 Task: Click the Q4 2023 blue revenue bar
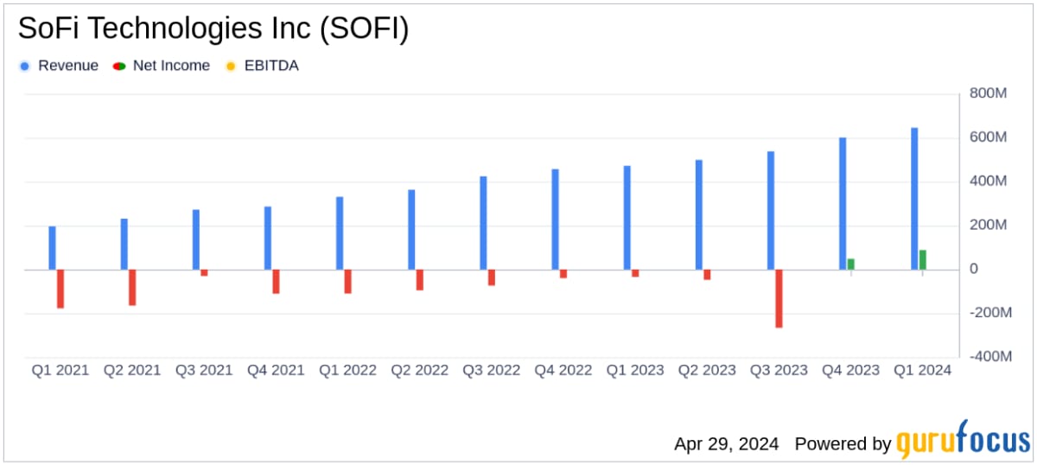[x=843, y=204]
